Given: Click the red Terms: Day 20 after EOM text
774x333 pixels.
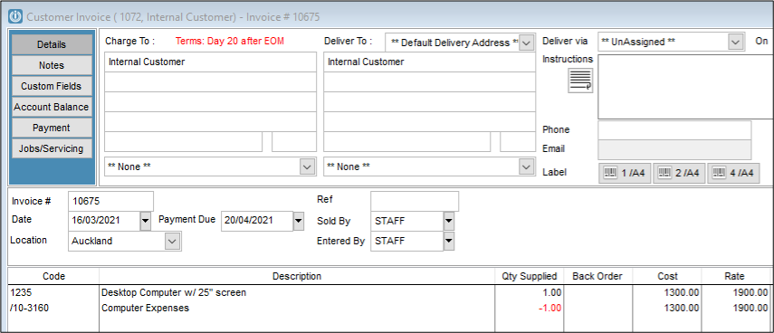Looking at the screenshot, I should (230, 41).
